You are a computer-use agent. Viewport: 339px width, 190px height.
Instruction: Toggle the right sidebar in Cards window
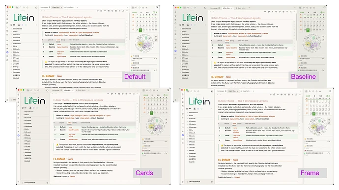coord(168,90)
